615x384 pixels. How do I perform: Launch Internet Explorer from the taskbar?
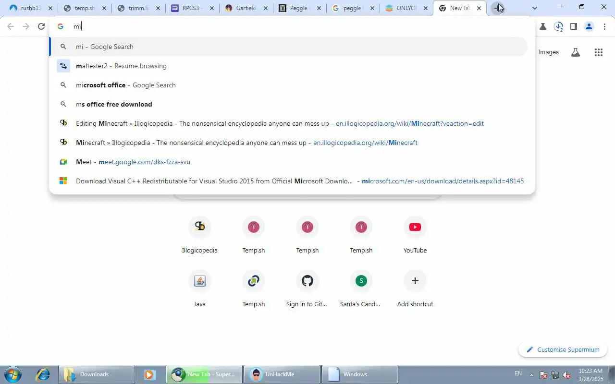click(x=43, y=374)
